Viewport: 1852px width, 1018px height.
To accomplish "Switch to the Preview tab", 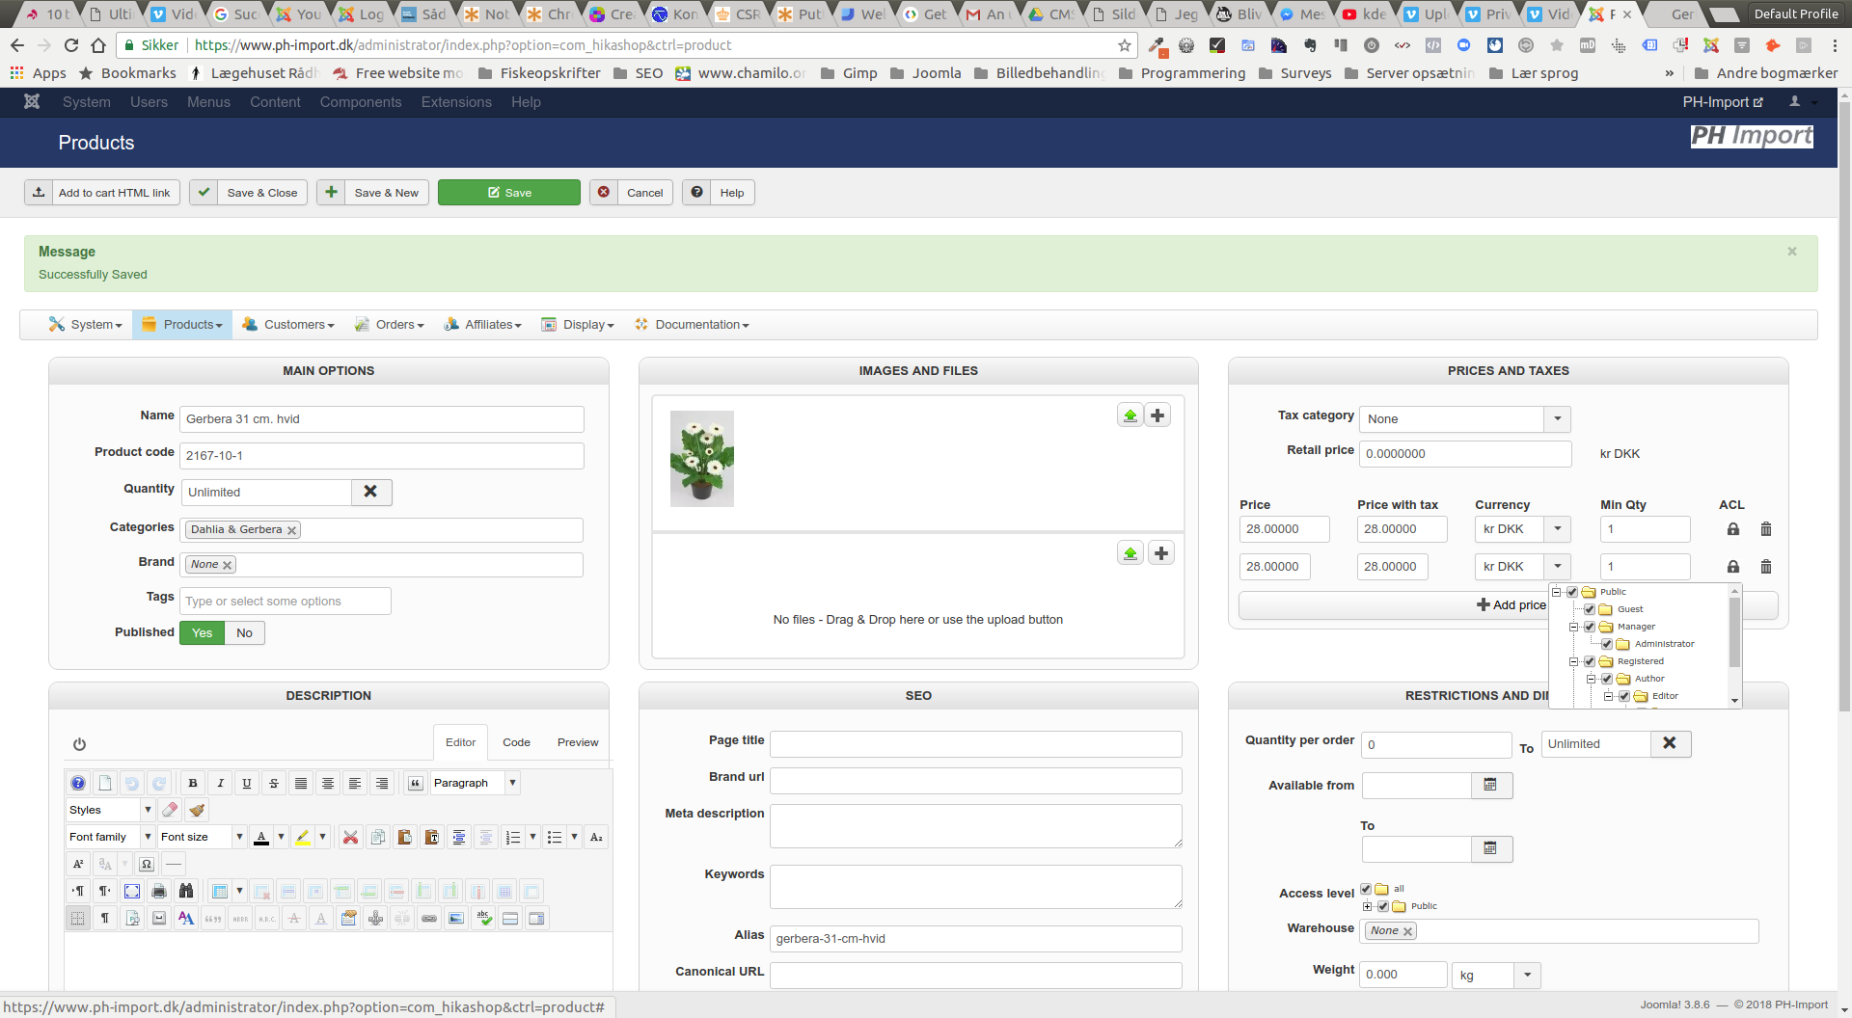I will (x=578, y=742).
